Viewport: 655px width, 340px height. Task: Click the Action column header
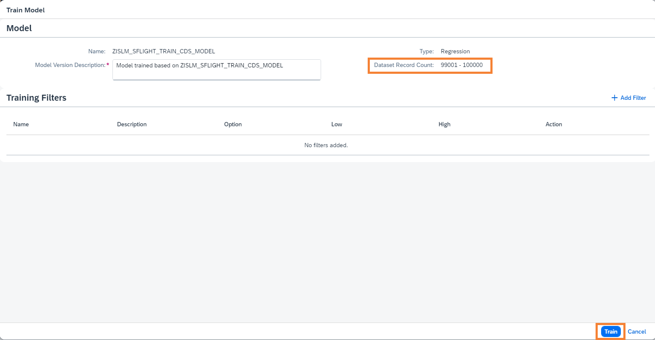coord(554,124)
